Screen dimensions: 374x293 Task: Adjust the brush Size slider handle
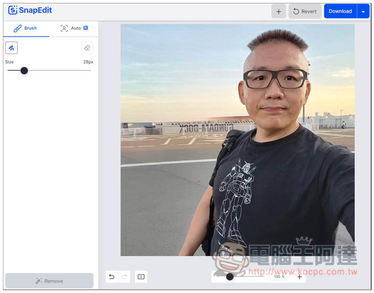click(24, 71)
